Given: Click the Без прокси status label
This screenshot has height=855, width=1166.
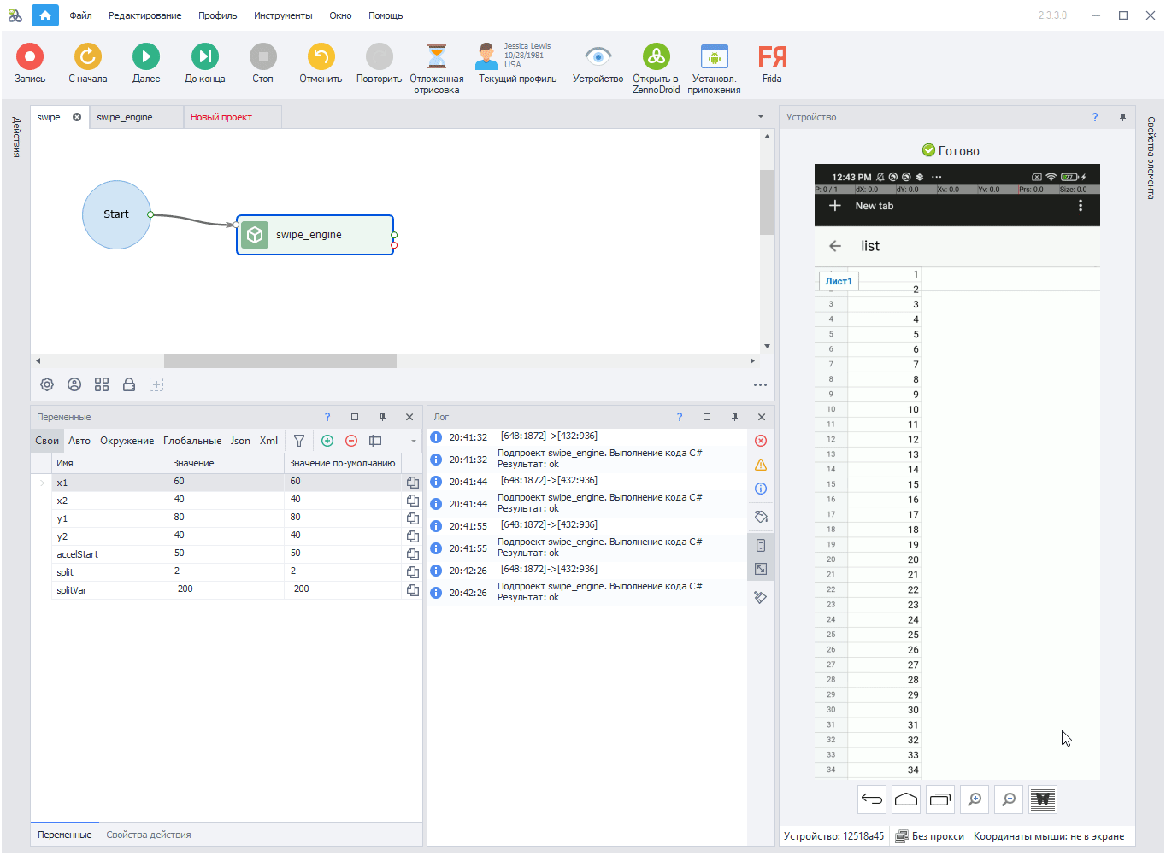Looking at the screenshot, I should pyautogui.click(x=937, y=836).
